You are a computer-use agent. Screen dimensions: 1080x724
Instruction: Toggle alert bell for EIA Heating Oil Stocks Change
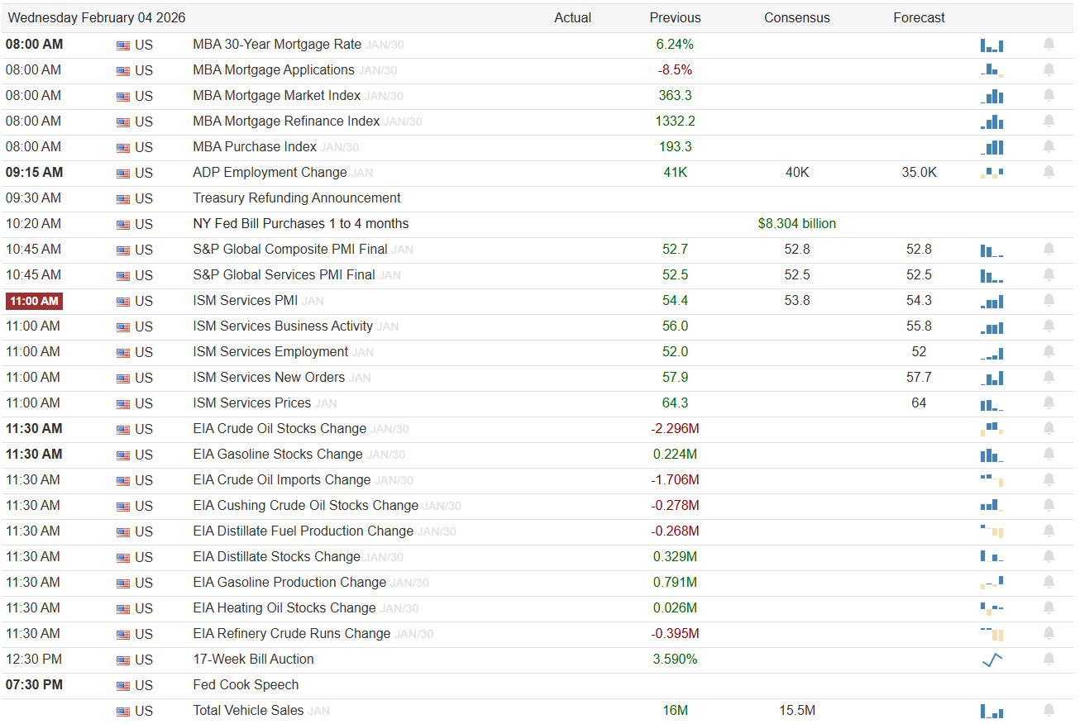pos(1049,607)
